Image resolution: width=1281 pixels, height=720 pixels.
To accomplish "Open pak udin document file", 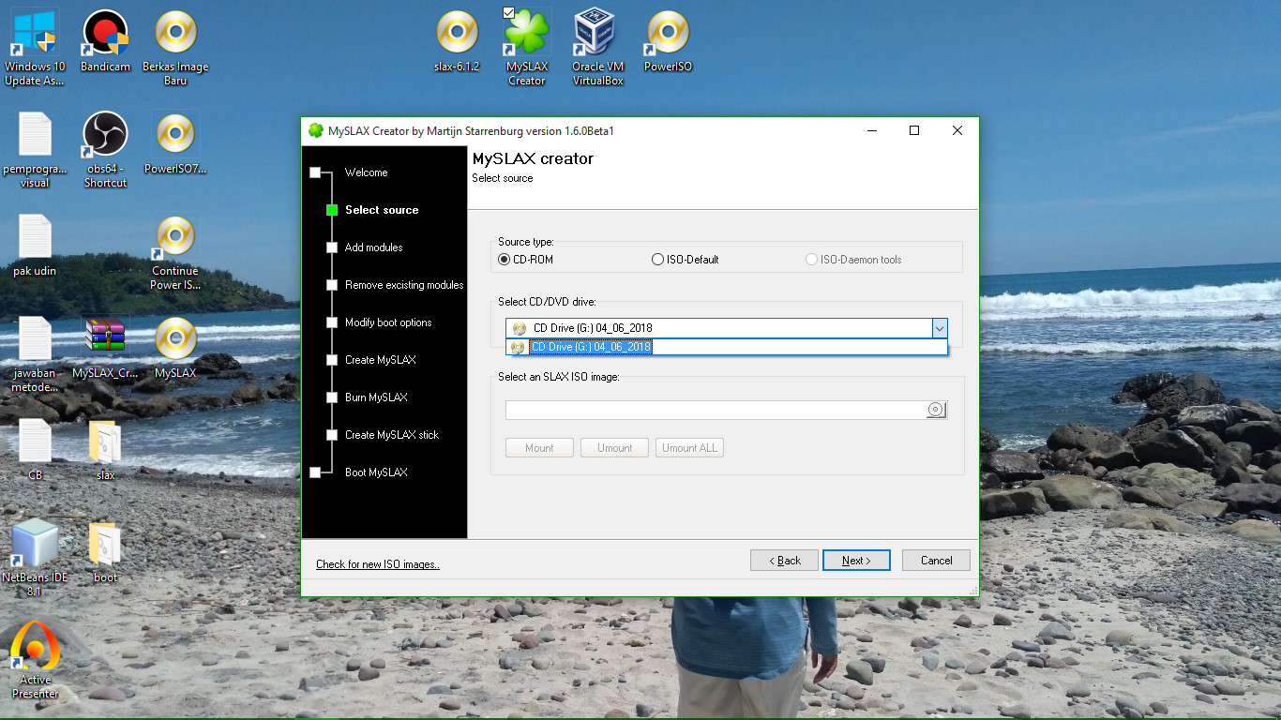I will [x=35, y=246].
